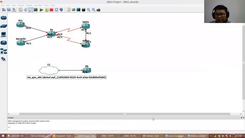Open the View menu
This screenshot has height=138, width=245.
(14, 5)
